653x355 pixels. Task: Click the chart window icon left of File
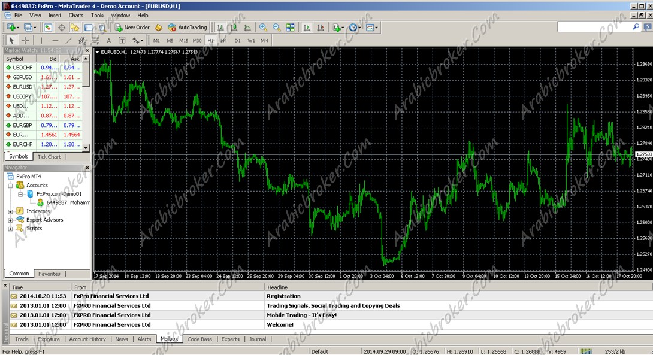point(7,16)
